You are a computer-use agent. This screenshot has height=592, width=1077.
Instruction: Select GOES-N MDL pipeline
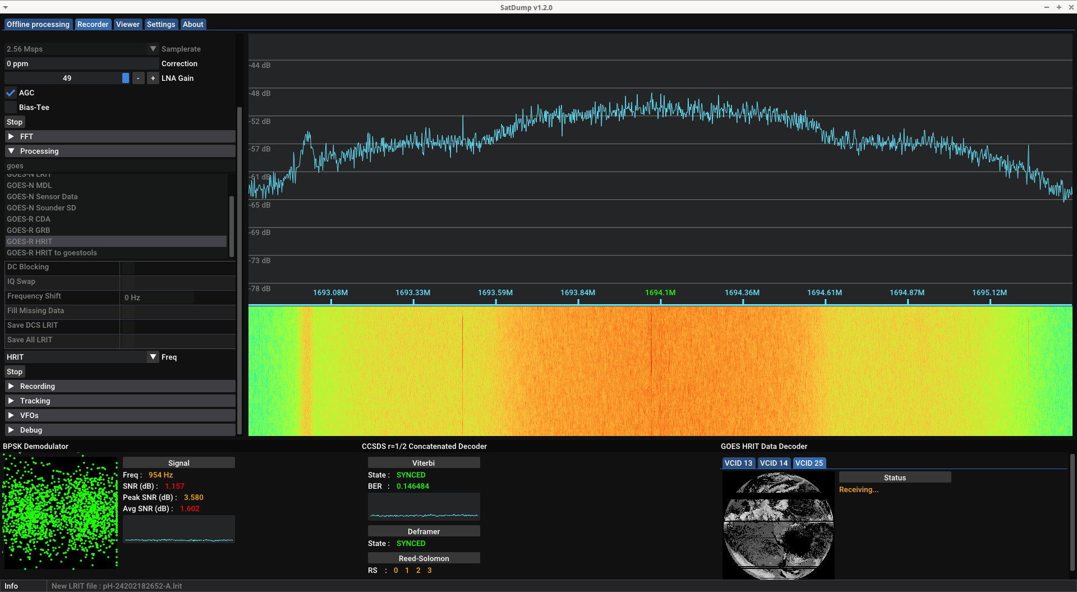coord(116,185)
